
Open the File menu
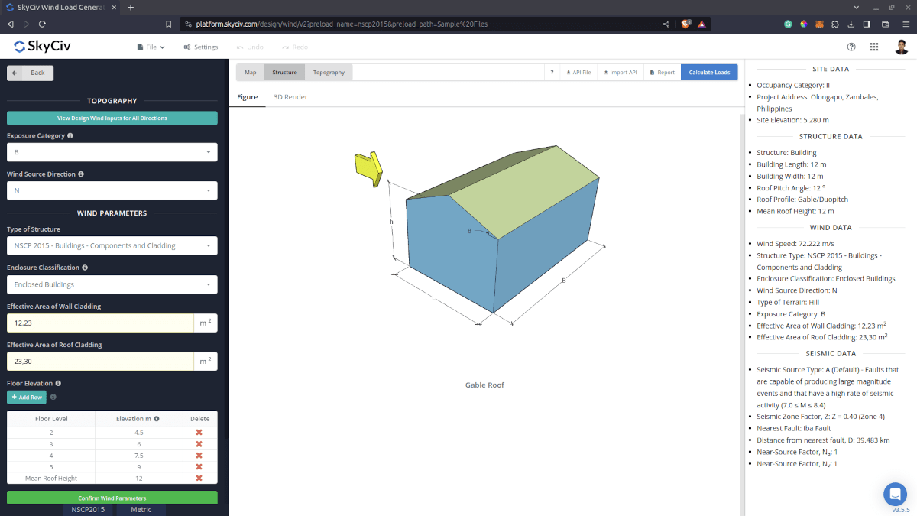coord(151,47)
